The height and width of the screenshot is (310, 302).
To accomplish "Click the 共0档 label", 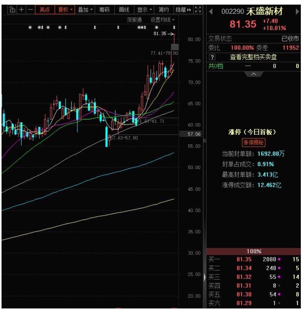I will coord(216,66).
